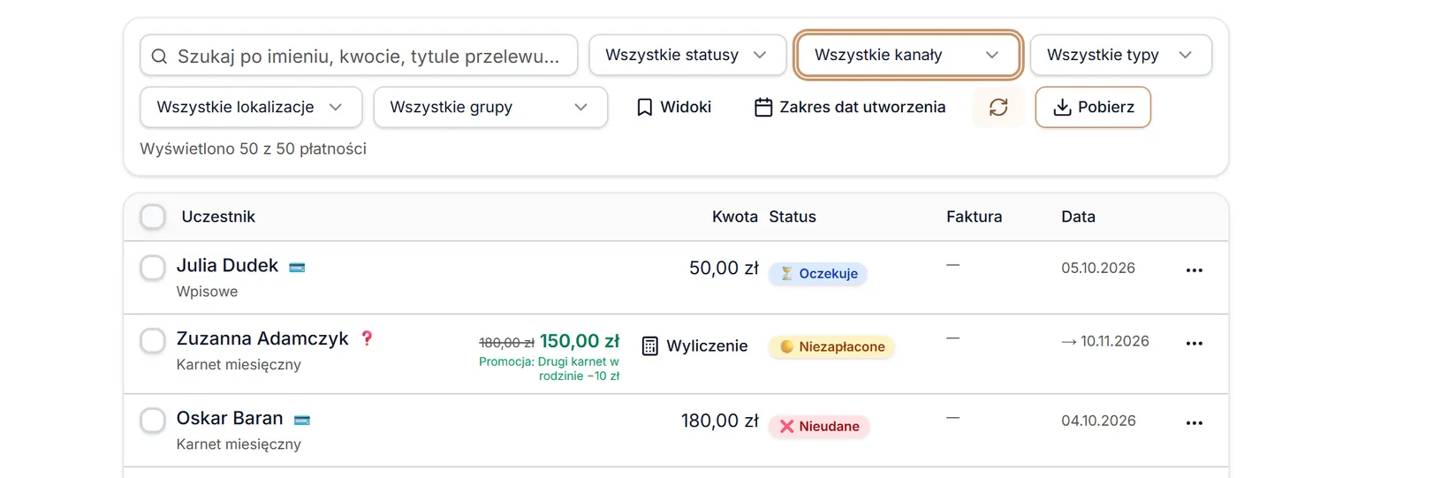Click the date 05.10.2026
1449x478 pixels.
[x=1098, y=268]
